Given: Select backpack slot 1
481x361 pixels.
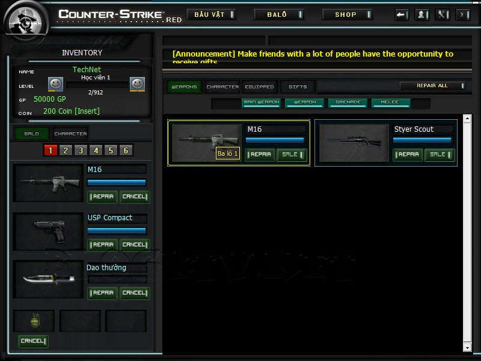Looking at the screenshot, I should pyautogui.click(x=51, y=150).
